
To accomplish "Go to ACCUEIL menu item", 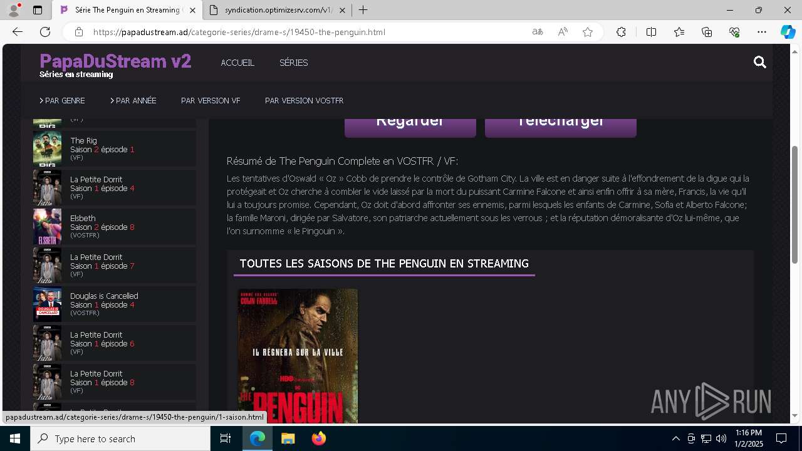I will [x=237, y=63].
